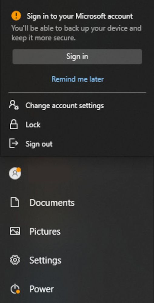154x303 pixels.
Task: Click the Change account settings person-gear icon
Action: [14, 105]
